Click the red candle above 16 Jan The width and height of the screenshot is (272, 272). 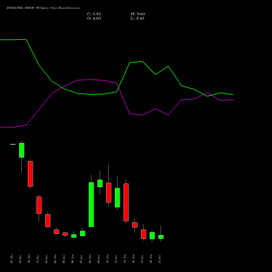pos(135,225)
